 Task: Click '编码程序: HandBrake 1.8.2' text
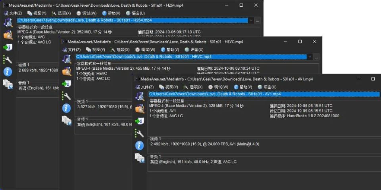point(304,116)
